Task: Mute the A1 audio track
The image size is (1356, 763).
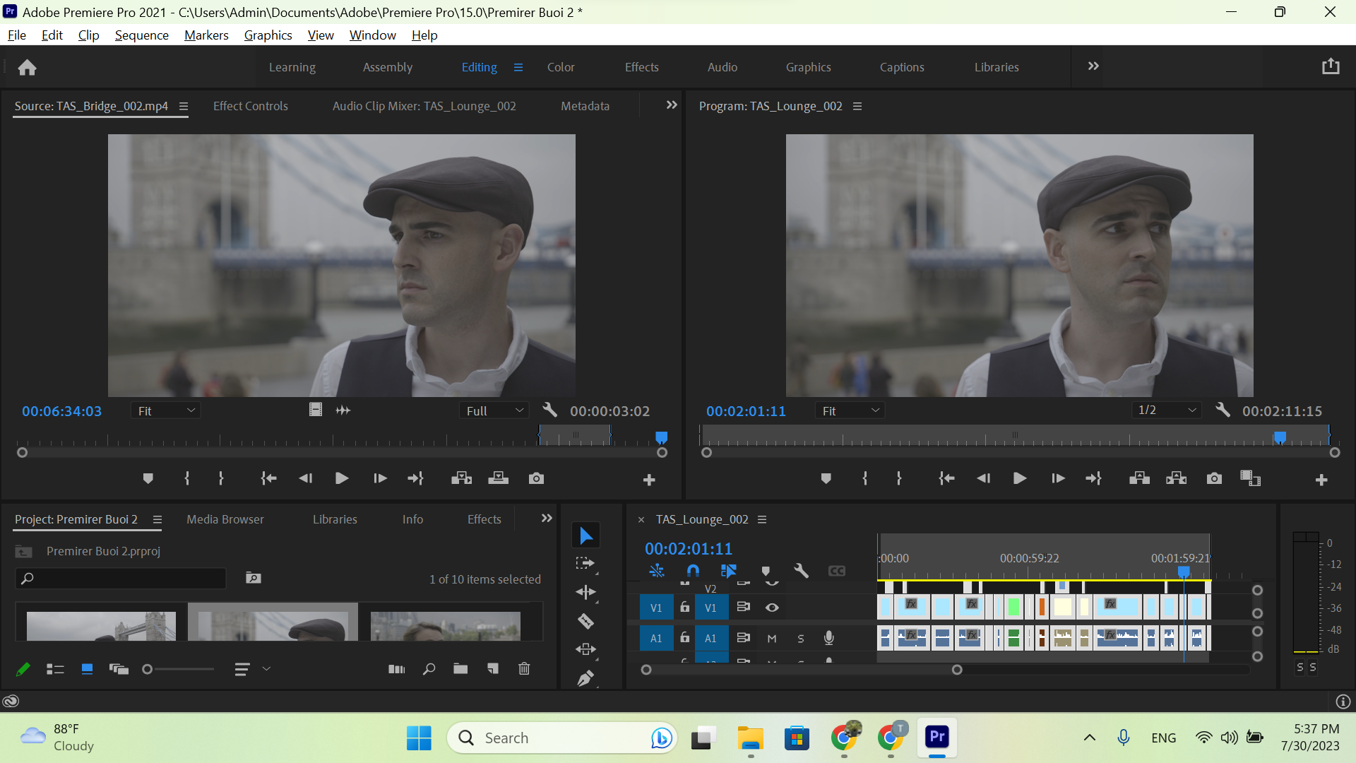Action: (772, 639)
